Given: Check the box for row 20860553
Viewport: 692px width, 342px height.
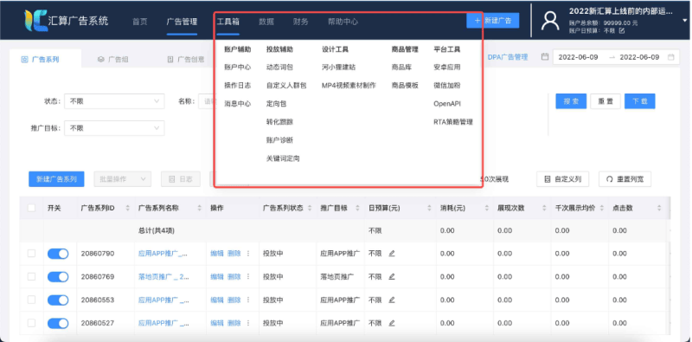Looking at the screenshot, I should click(x=31, y=300).
